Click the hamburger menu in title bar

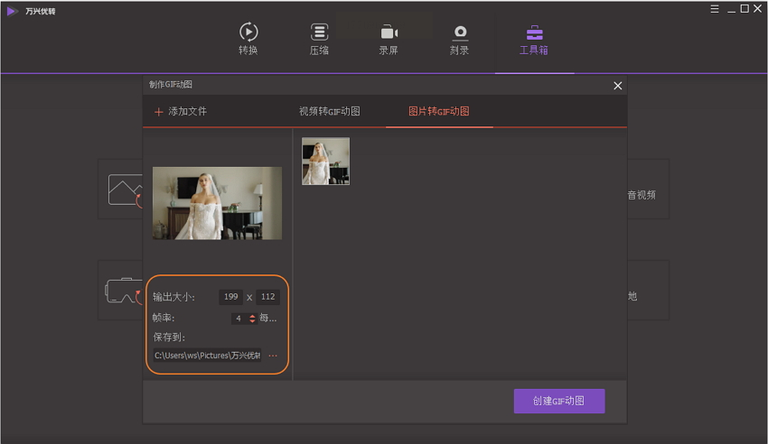[715, 9]
